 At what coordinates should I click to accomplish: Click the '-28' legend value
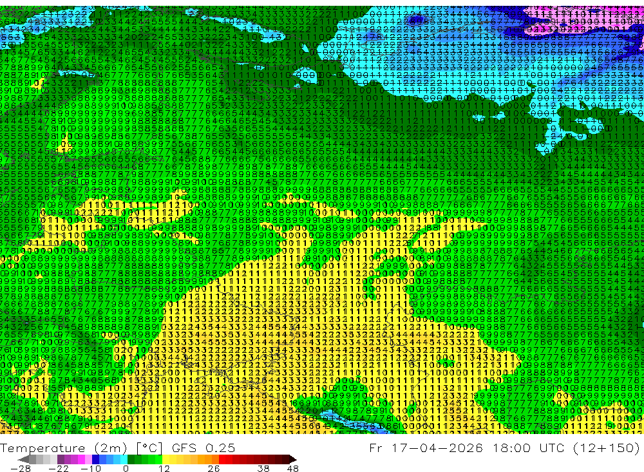click(x=21, y=469)
